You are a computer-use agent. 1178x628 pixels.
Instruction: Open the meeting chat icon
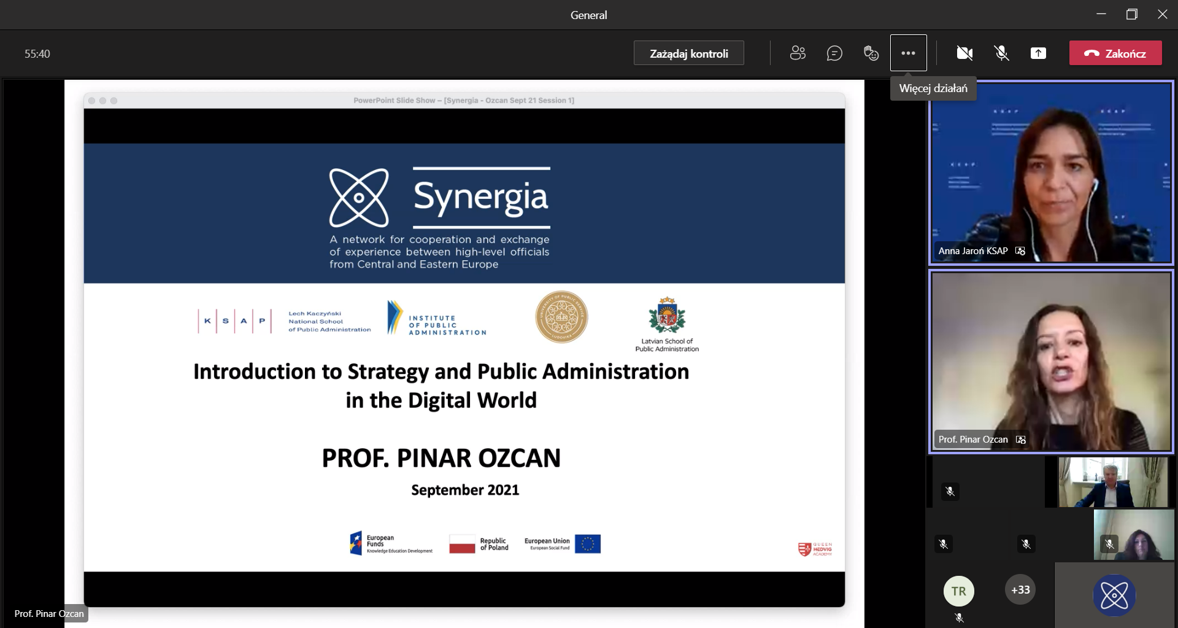pos(834,53)
